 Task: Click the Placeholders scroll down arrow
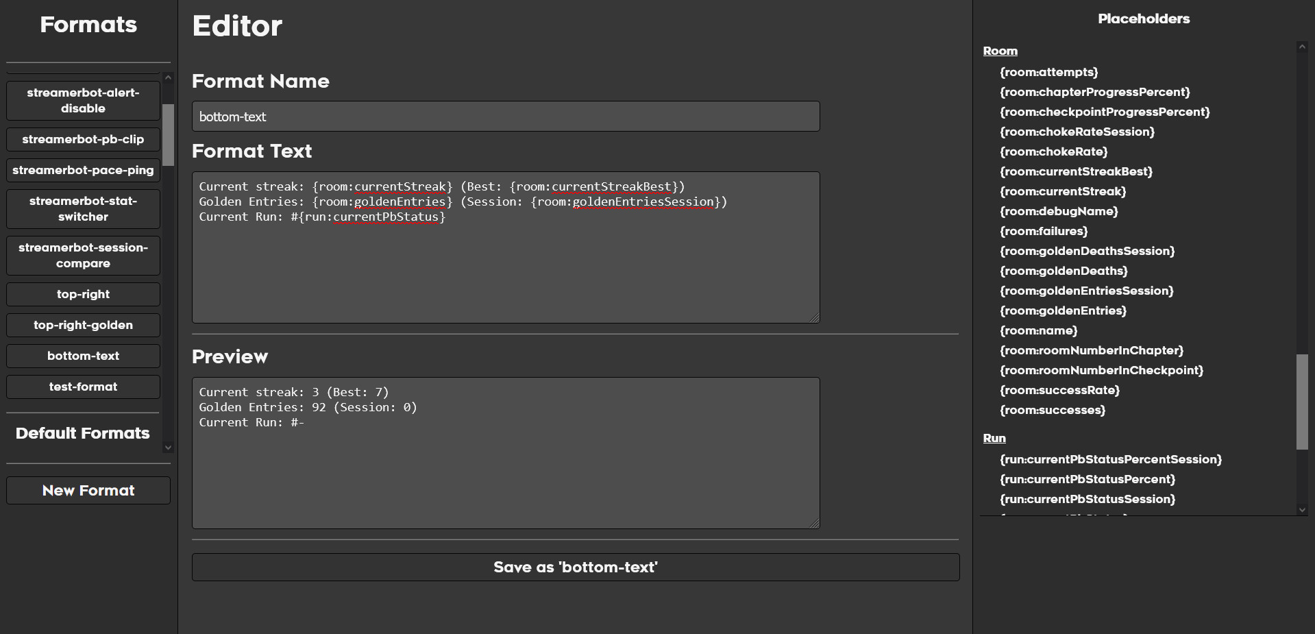click(x=1302, y=509)
